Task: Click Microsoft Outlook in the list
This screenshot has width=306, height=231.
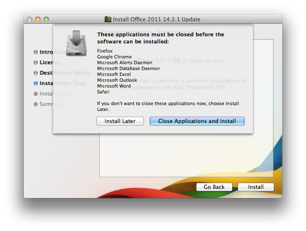Action: (117, 80)
